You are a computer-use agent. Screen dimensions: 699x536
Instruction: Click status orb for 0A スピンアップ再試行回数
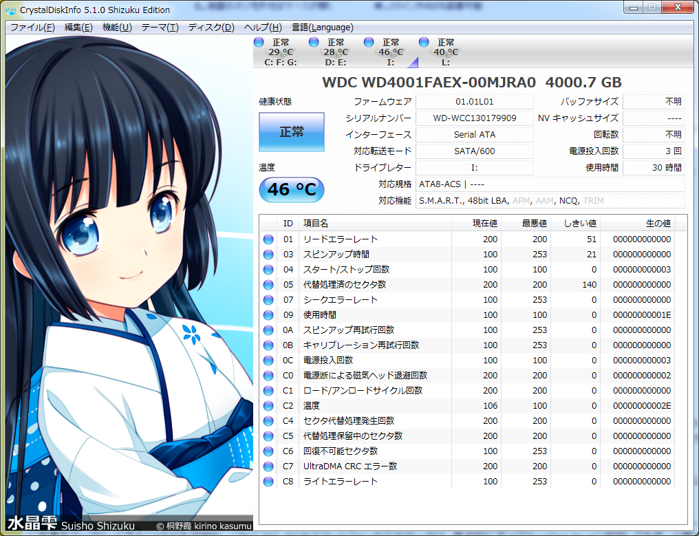pos(268,330)
